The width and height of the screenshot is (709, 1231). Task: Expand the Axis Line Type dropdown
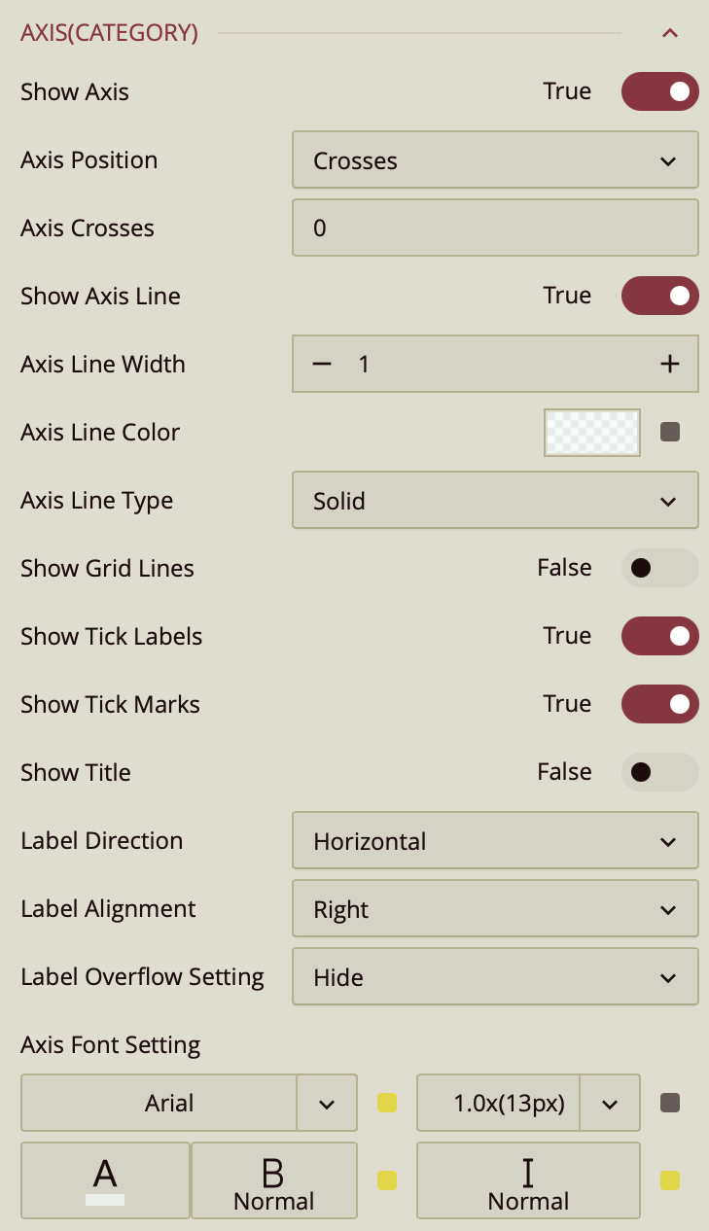coord(495,501)
